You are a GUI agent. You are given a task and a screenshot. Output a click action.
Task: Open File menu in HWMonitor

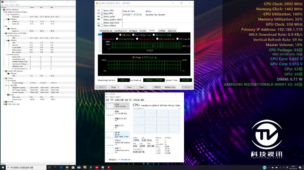[2, 5]
